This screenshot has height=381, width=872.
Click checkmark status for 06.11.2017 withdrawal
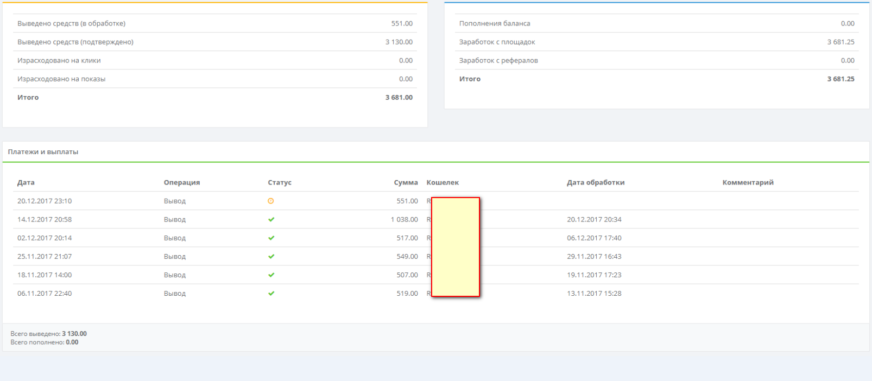271,293
